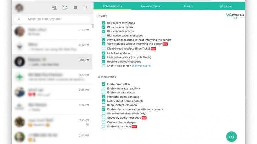
Task: Open the chat from 2:39 PM
Action: 52,92
